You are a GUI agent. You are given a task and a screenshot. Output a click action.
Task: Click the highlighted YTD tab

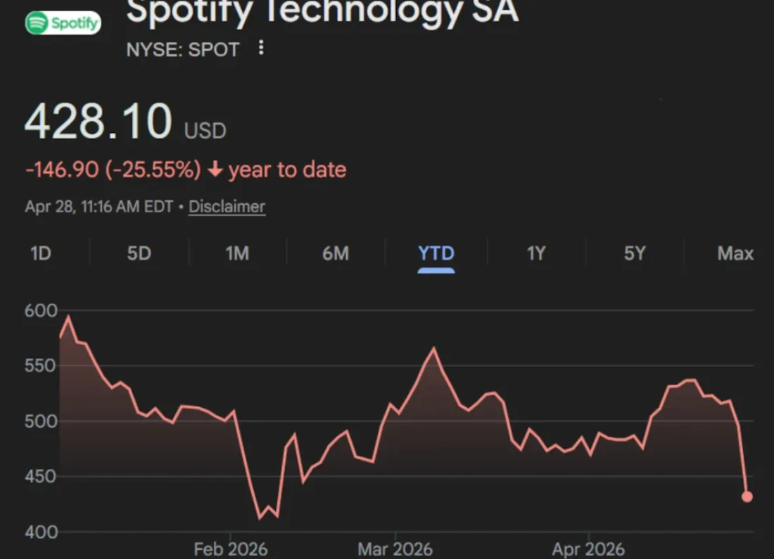tap(436, 253)
